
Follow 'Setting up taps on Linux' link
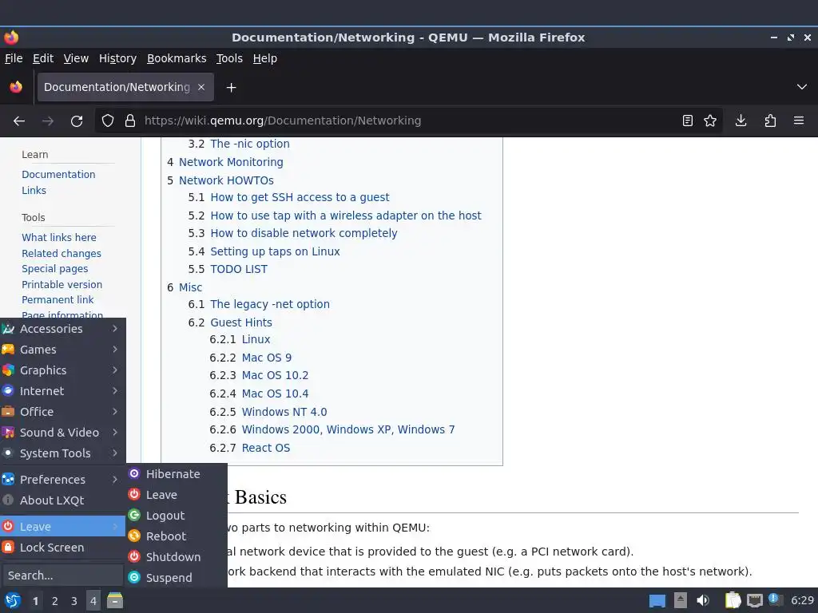275,251
